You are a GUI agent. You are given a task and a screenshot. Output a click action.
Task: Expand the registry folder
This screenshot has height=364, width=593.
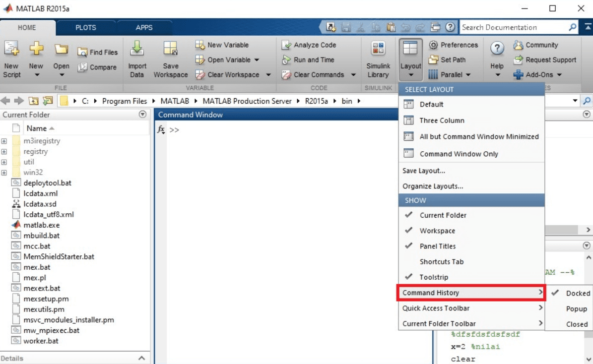tap(4, 152)
